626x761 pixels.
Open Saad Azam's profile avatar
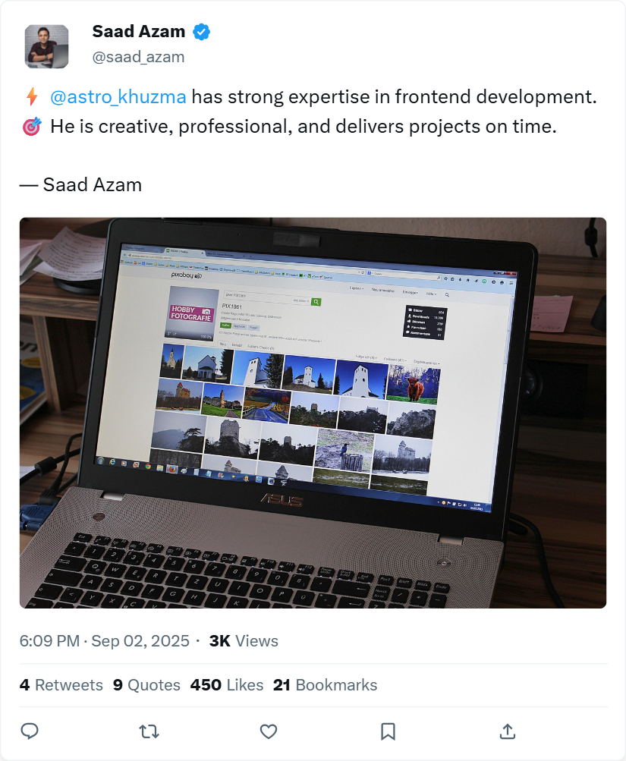46,46
